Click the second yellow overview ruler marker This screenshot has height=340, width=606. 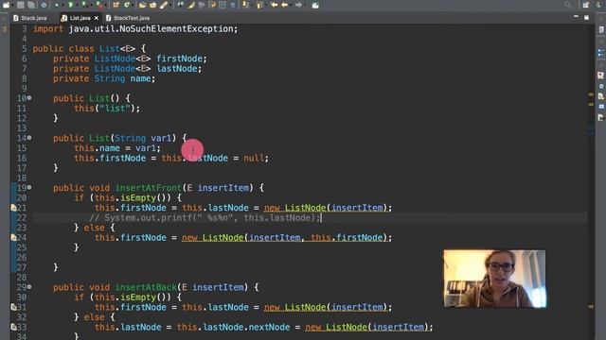point(591,104)
